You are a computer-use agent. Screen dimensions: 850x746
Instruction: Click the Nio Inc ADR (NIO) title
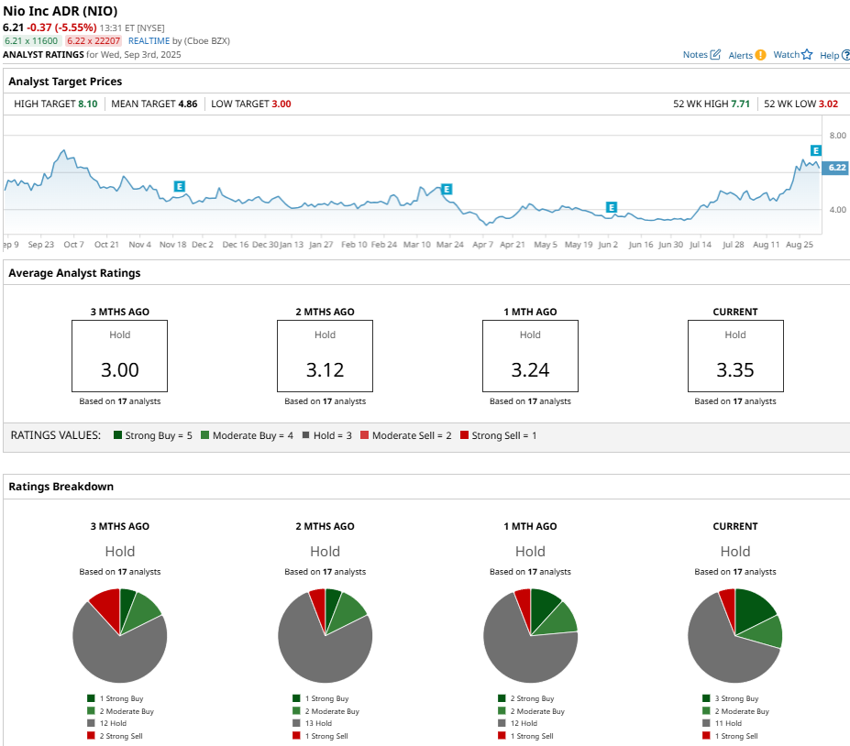(61, 11)
